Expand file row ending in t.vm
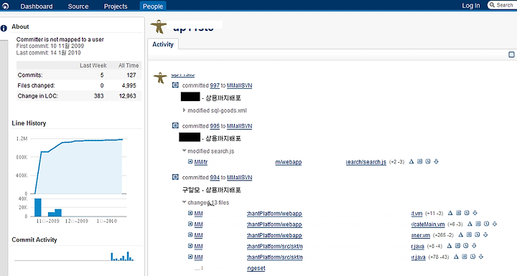The width and height of the screenshot is (517, 276). (190, 213)
